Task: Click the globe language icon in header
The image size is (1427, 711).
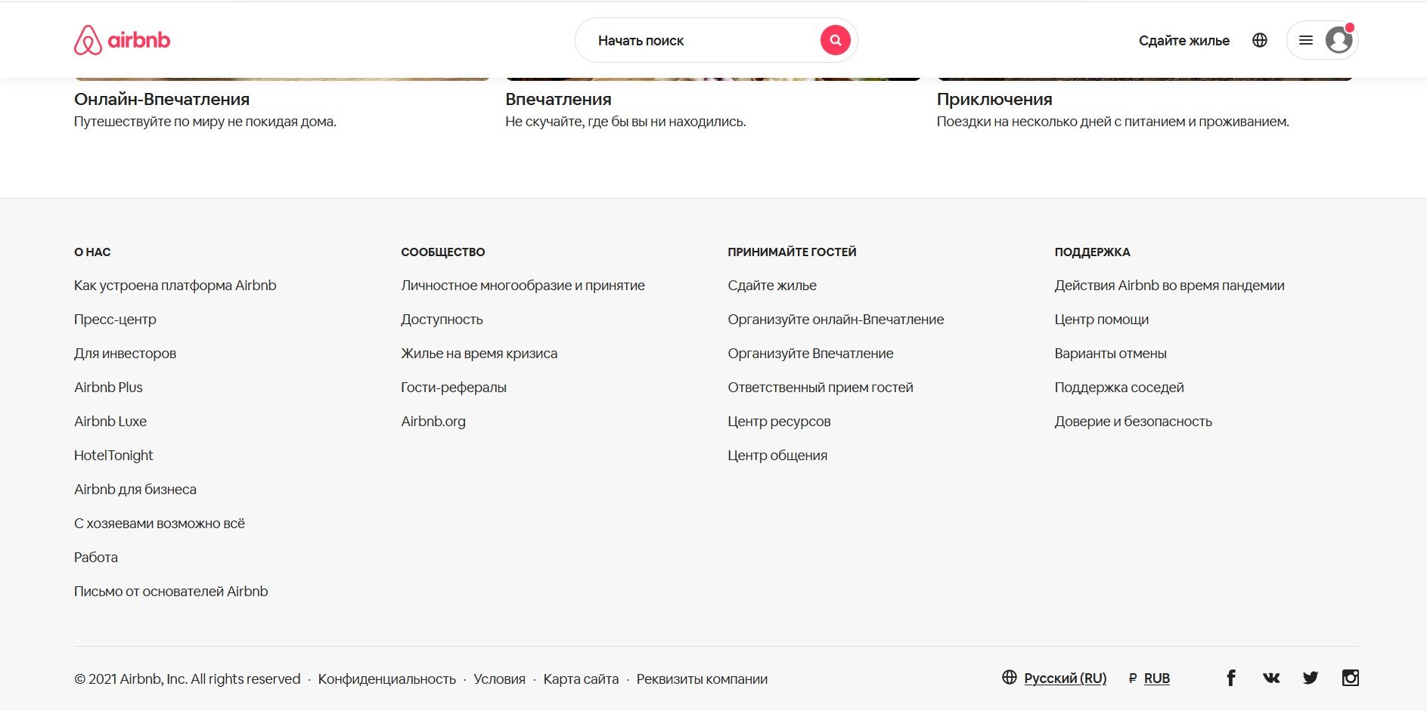Action: (x=1259, y=40)
